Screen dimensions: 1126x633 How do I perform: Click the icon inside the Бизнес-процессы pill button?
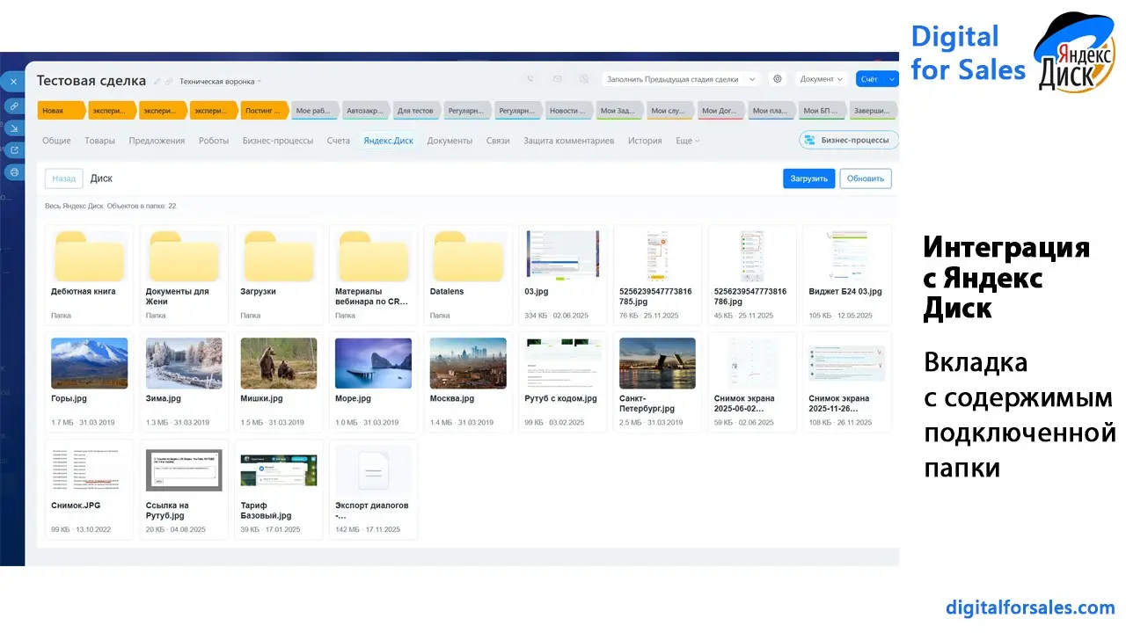[x=810, y=140]
